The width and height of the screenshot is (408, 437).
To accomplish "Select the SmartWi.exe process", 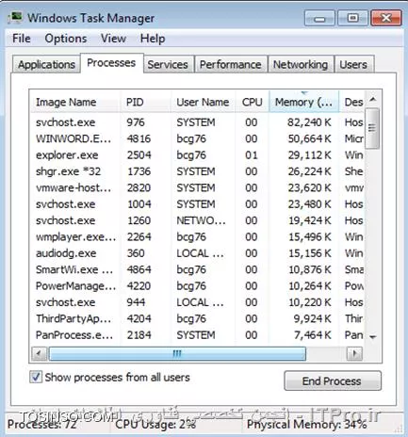I will [198, 269].
